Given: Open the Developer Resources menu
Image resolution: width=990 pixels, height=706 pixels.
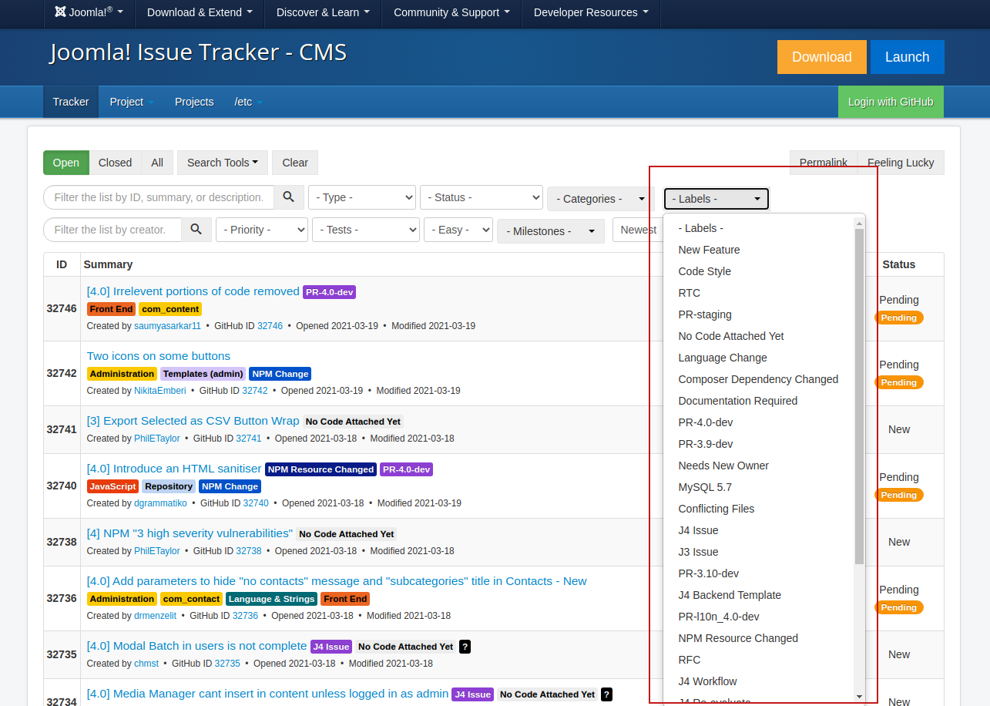Looking at the screenshot, I should pyautogui.click(x=591, y=12).
